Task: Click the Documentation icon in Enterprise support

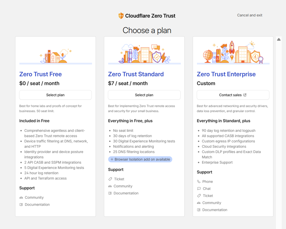Action: (x=199, y=210)
